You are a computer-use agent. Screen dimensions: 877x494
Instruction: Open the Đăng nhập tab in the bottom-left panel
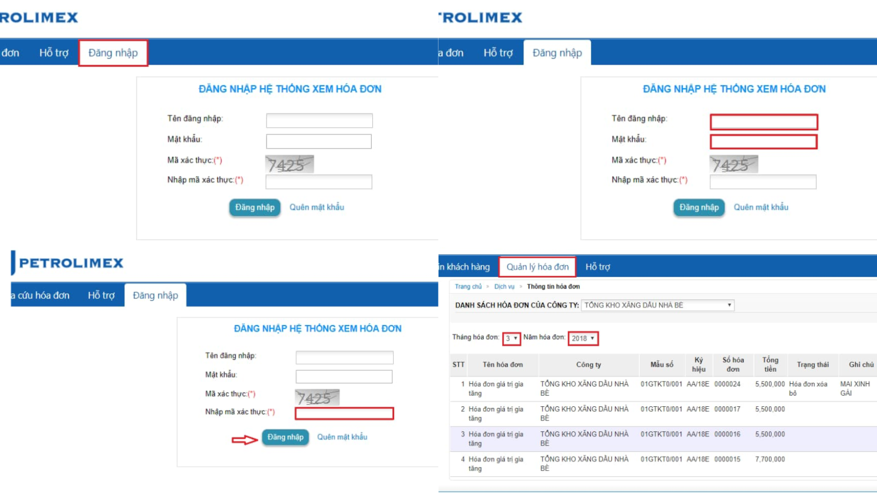pyautogui.click(x=155, y=296)
